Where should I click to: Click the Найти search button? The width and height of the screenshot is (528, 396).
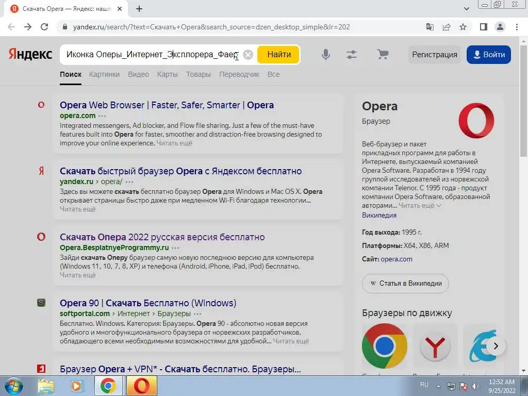click(278, 55)
